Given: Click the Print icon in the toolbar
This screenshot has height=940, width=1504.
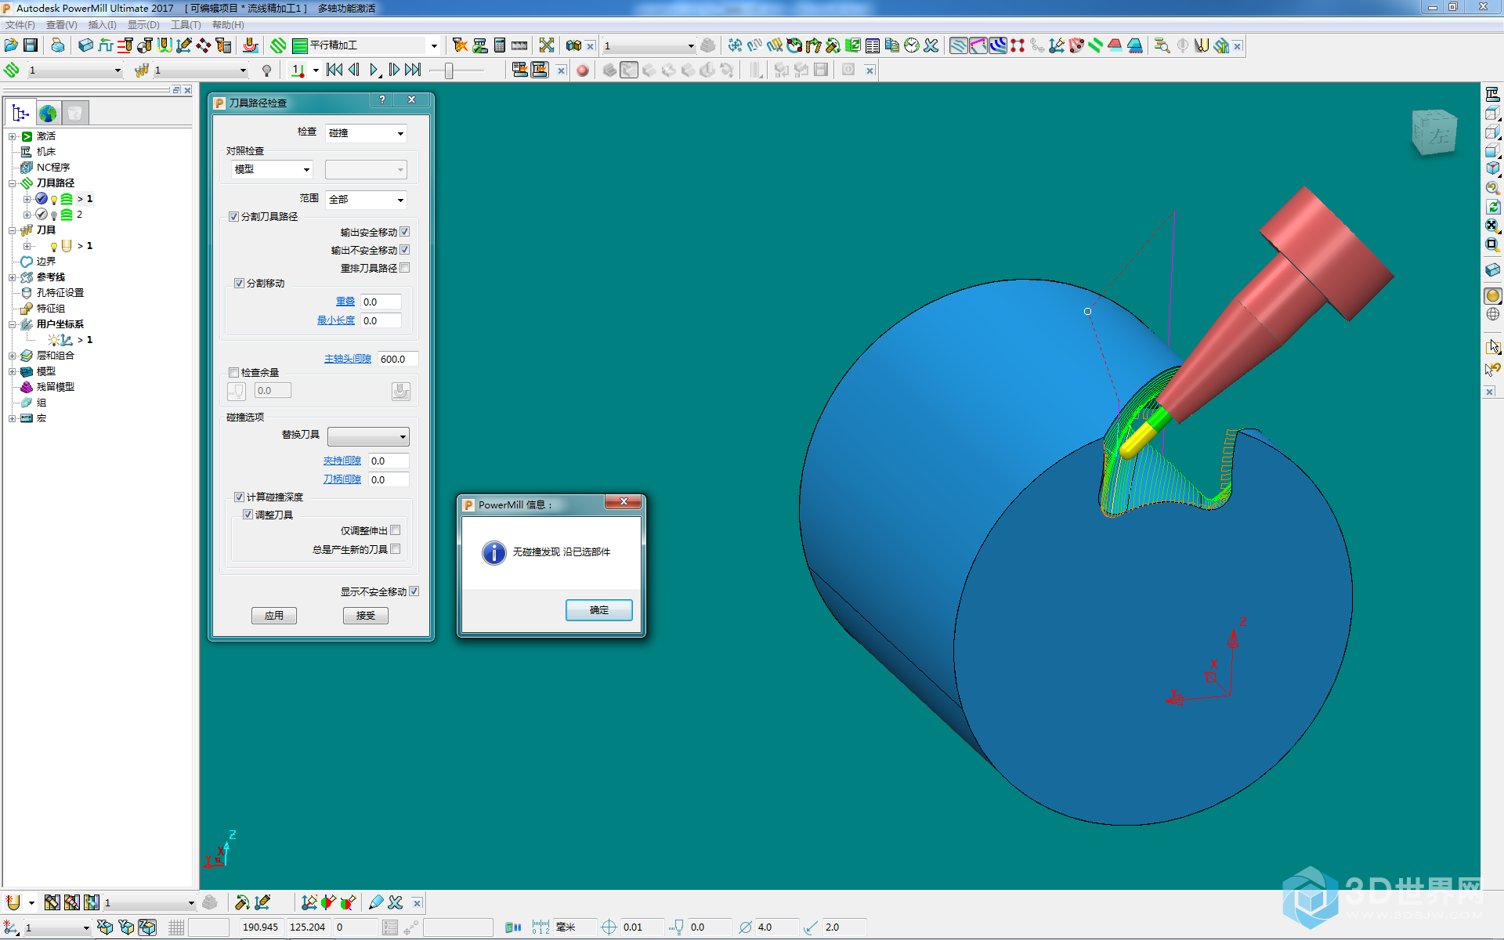Looking at the screenshot, I should pos(57,45).
